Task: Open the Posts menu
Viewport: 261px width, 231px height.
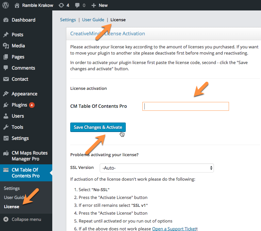Action: (x=18, y=35)
